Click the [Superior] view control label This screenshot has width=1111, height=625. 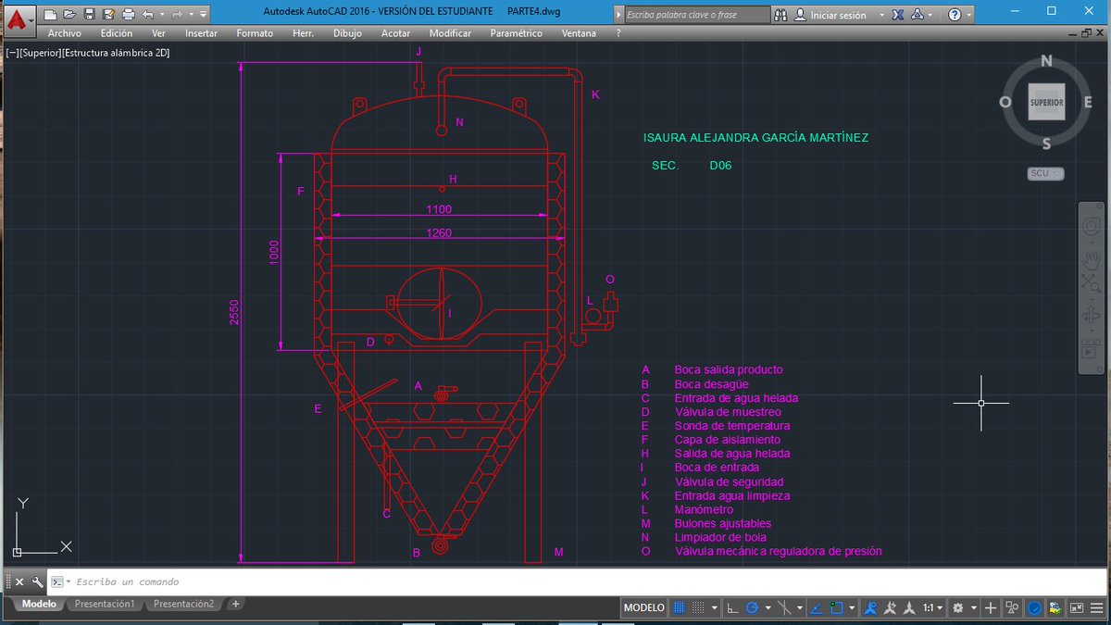[x=41, y=53]
